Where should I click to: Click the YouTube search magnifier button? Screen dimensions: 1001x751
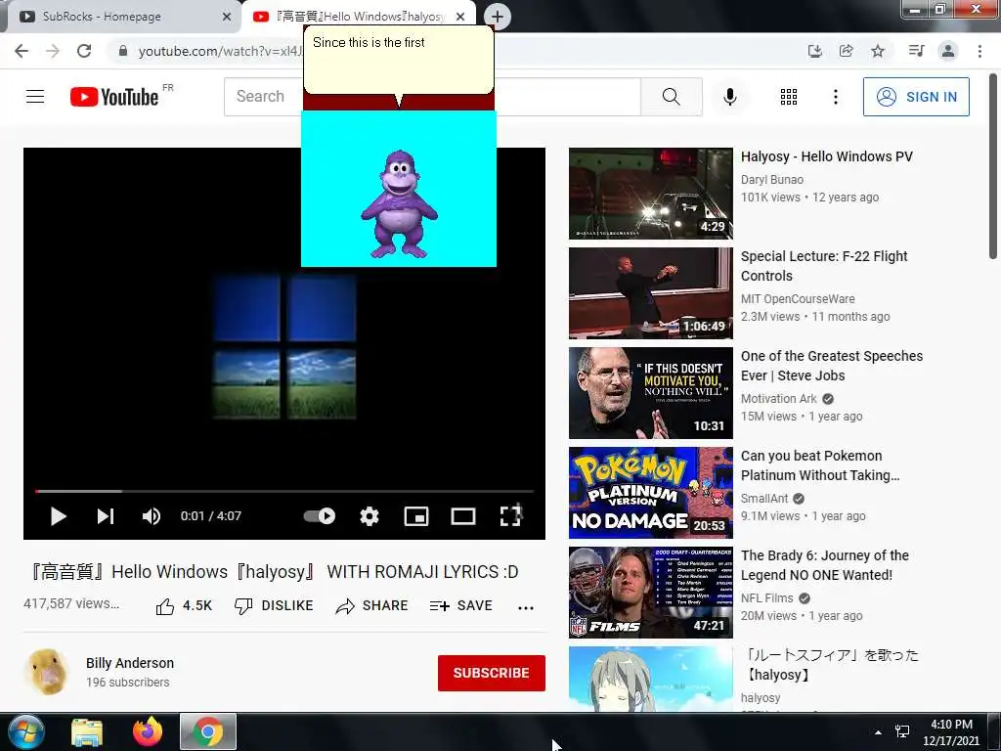click(x=671, y=97)
